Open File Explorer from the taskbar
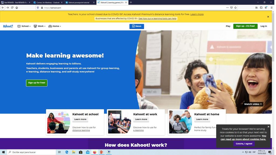This screenshot has height=155, width=276. point(74,152)
